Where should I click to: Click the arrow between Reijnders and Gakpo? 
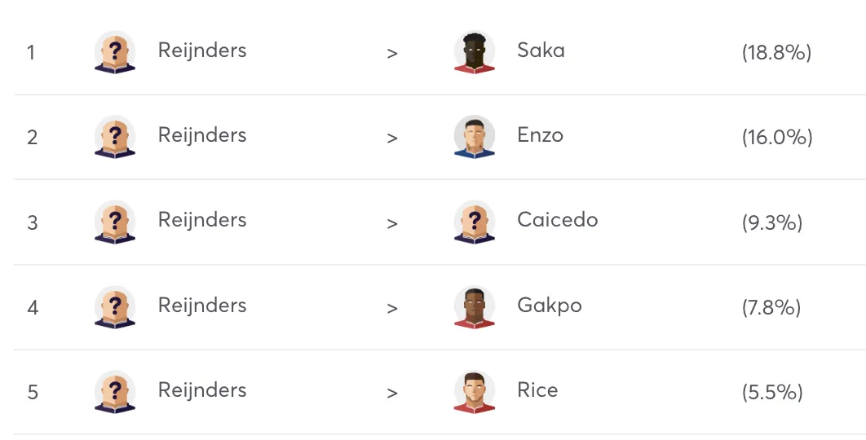[x=392, y=308]
